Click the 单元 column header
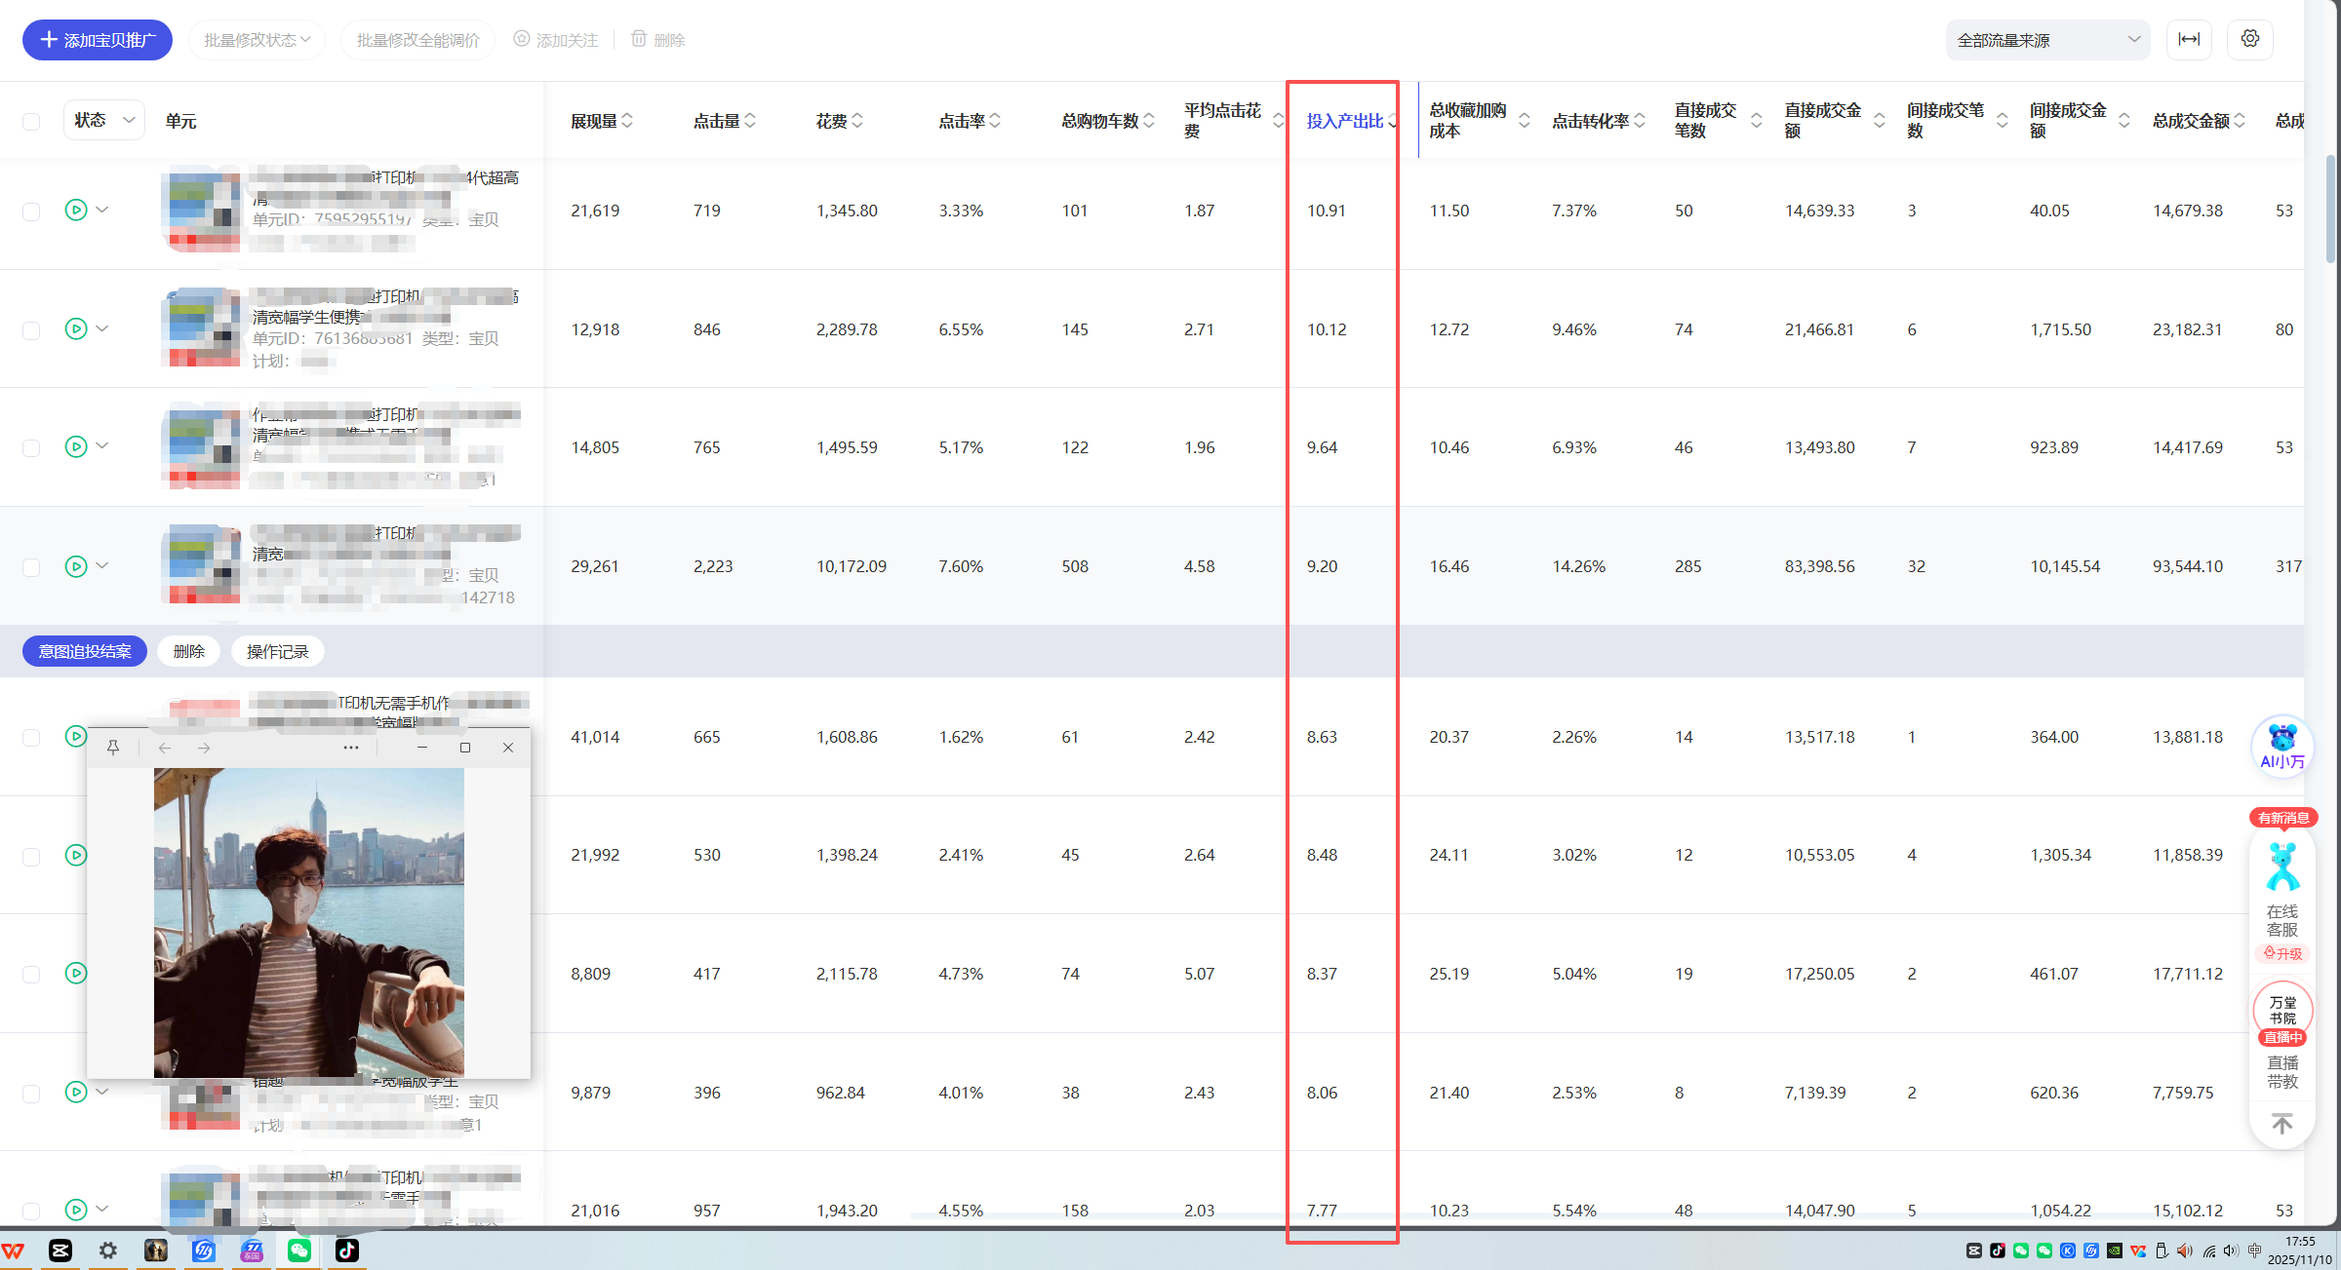The width and height of the screenshot is (2341, 1270). point(180,121)
